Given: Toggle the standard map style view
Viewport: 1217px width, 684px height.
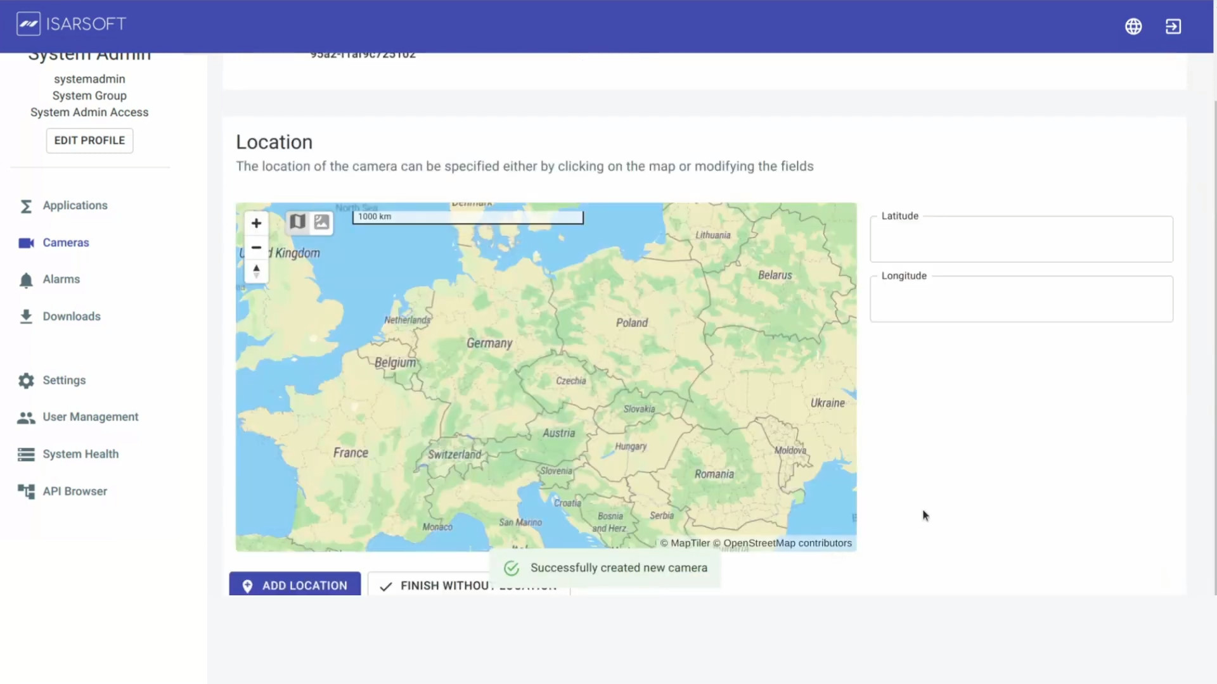Looking at the screenshot, I should click(297, 222).
